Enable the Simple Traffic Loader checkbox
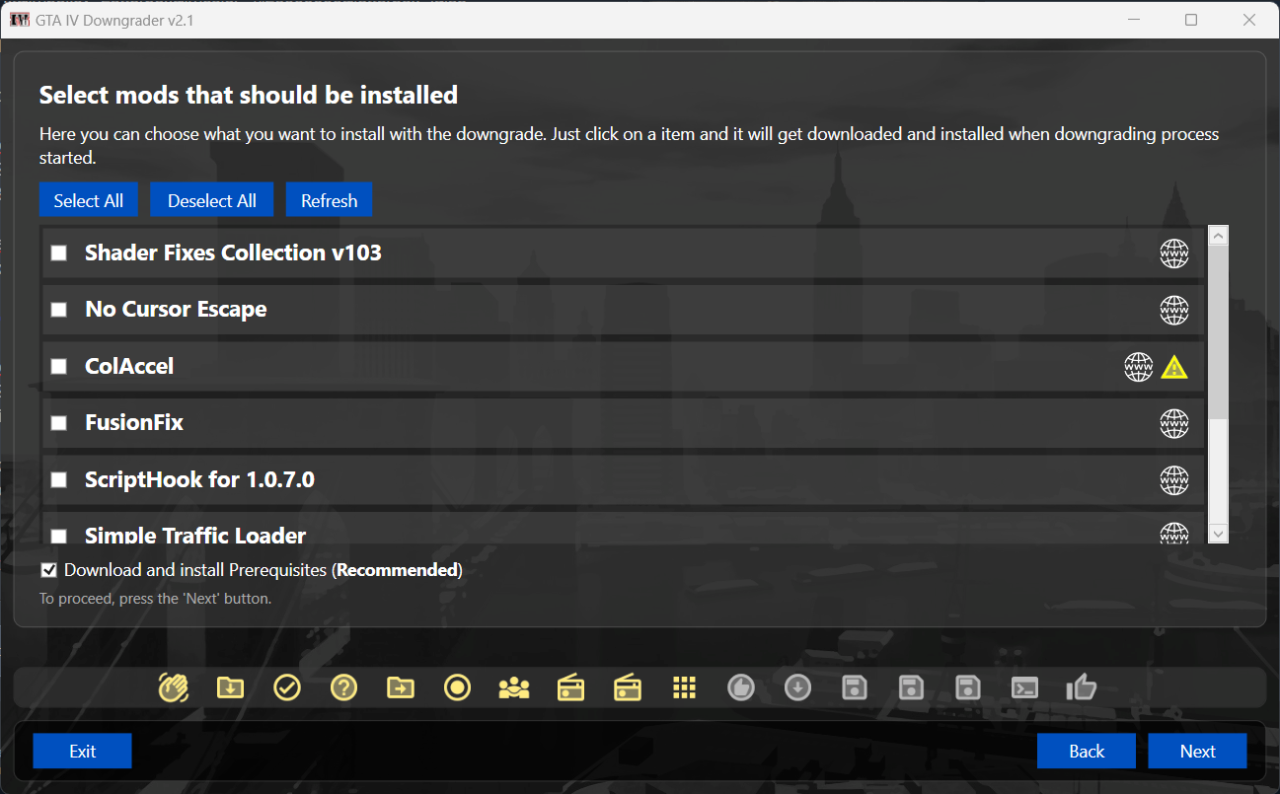The image size is (1280, 794). 59,537
